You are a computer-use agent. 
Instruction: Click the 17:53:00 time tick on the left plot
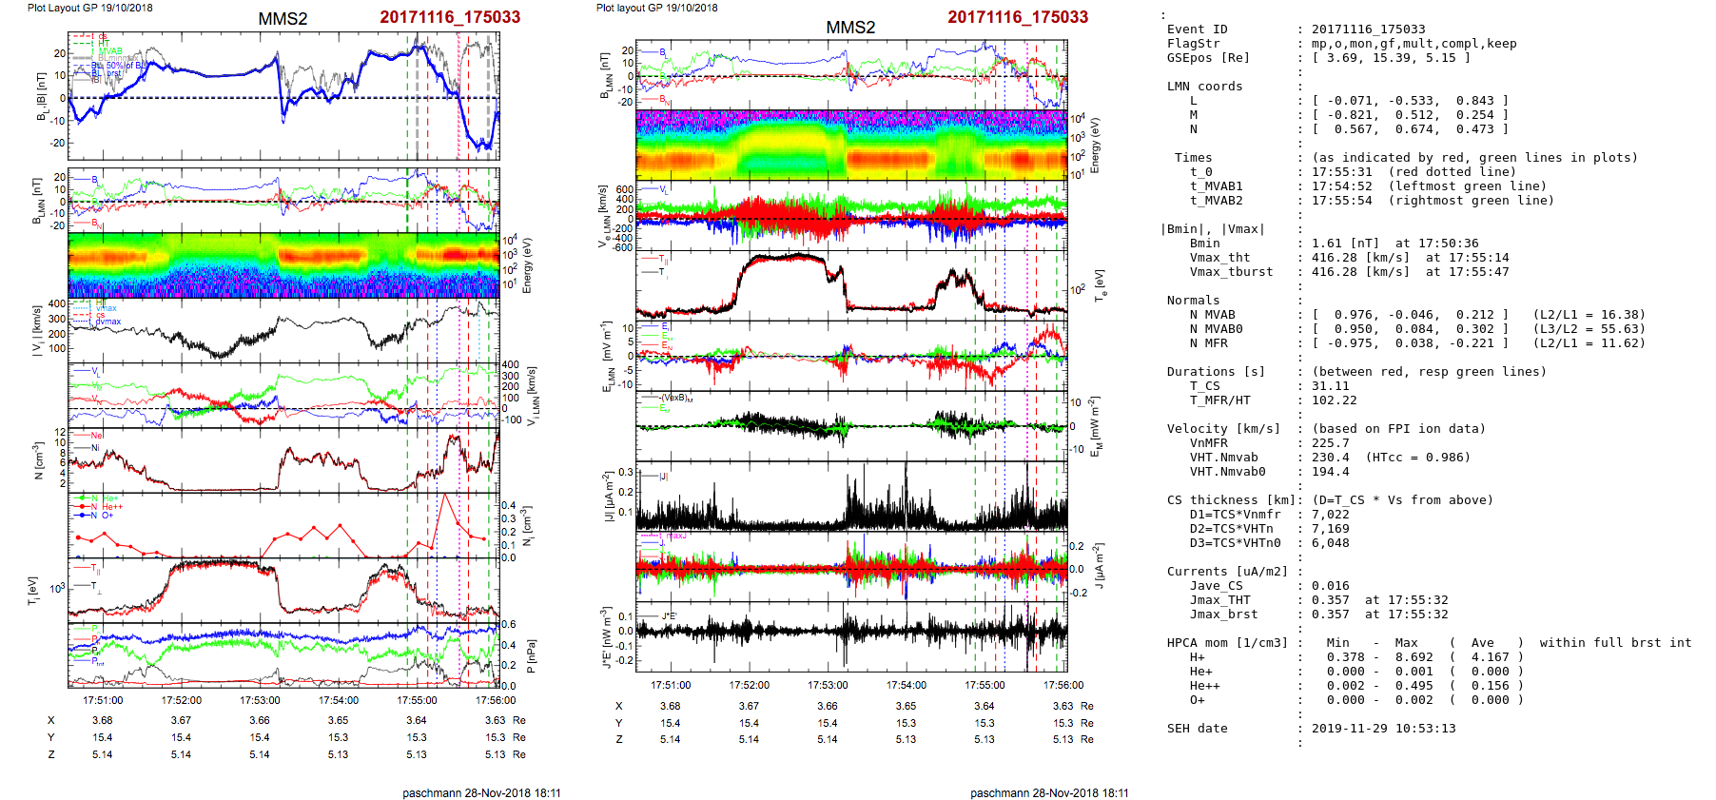pos(260,701)
